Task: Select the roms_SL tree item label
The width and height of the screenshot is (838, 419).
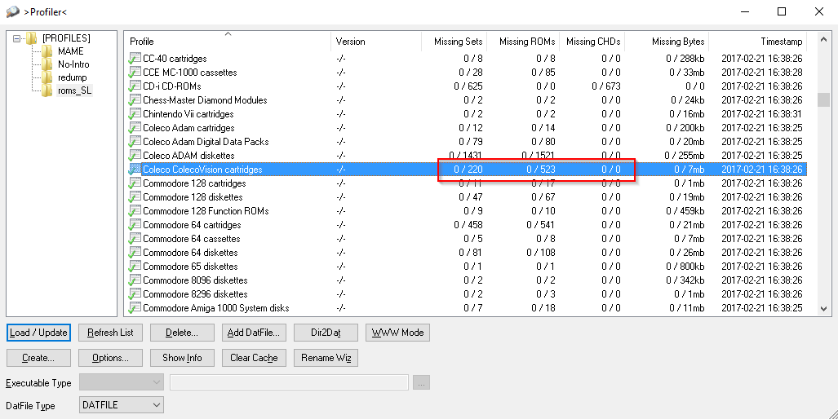Action: 75,90
